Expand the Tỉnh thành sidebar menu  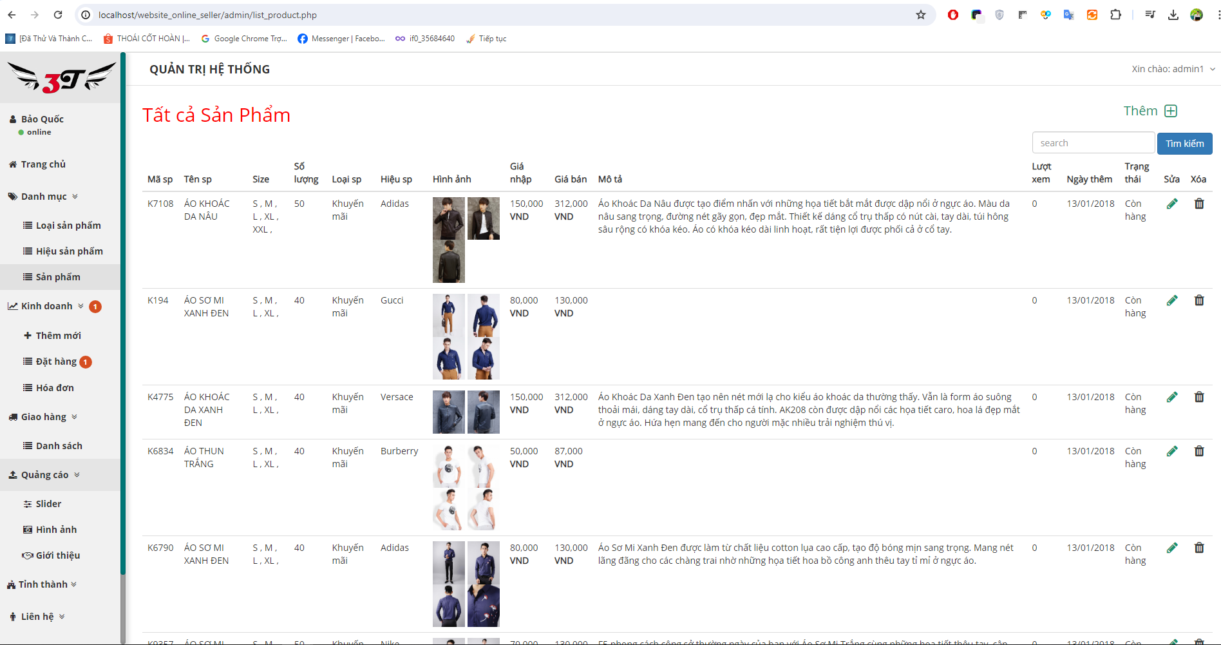(x=43, y=584)
